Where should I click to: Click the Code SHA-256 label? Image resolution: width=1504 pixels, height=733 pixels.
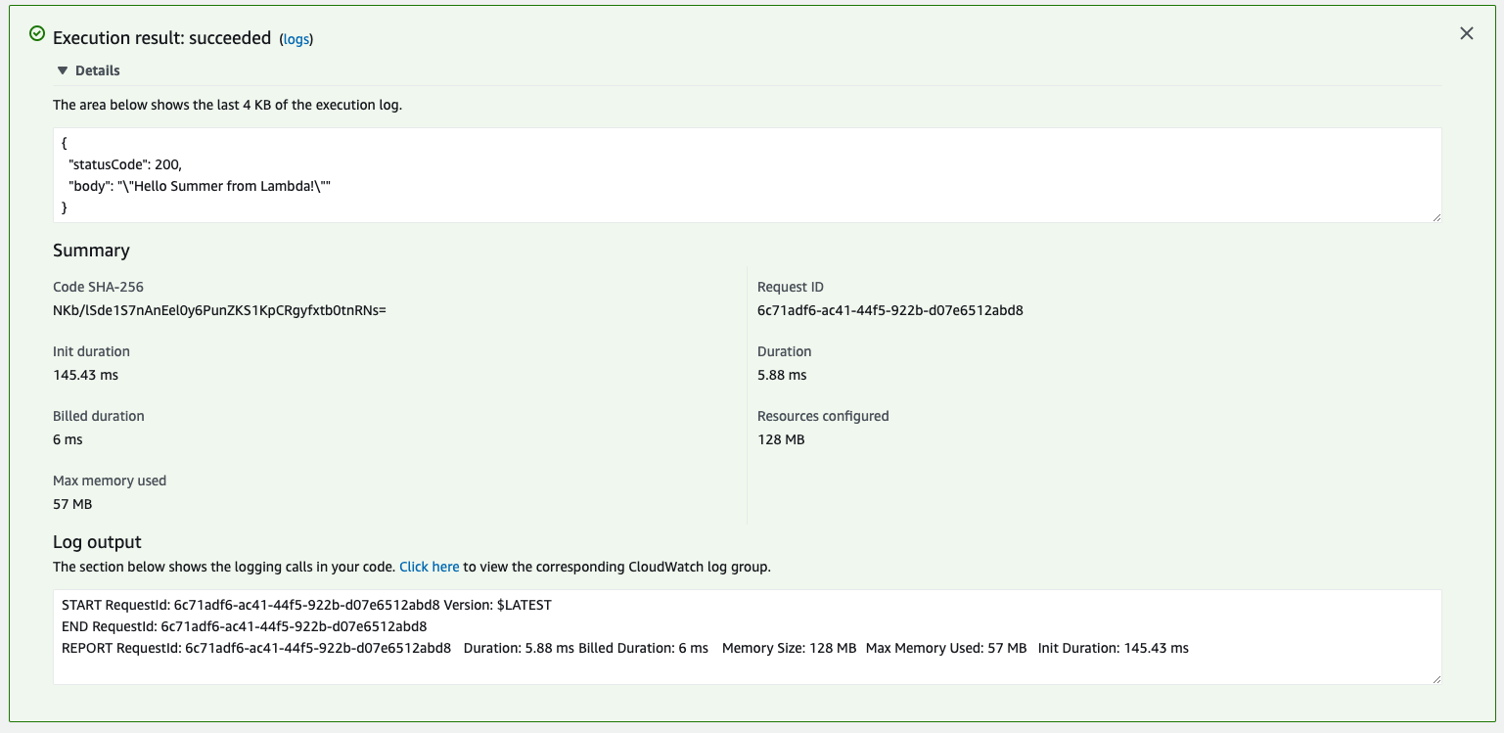coord(98,287)
